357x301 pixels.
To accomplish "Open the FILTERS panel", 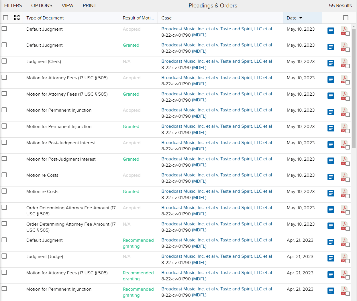I will [13, 5].
